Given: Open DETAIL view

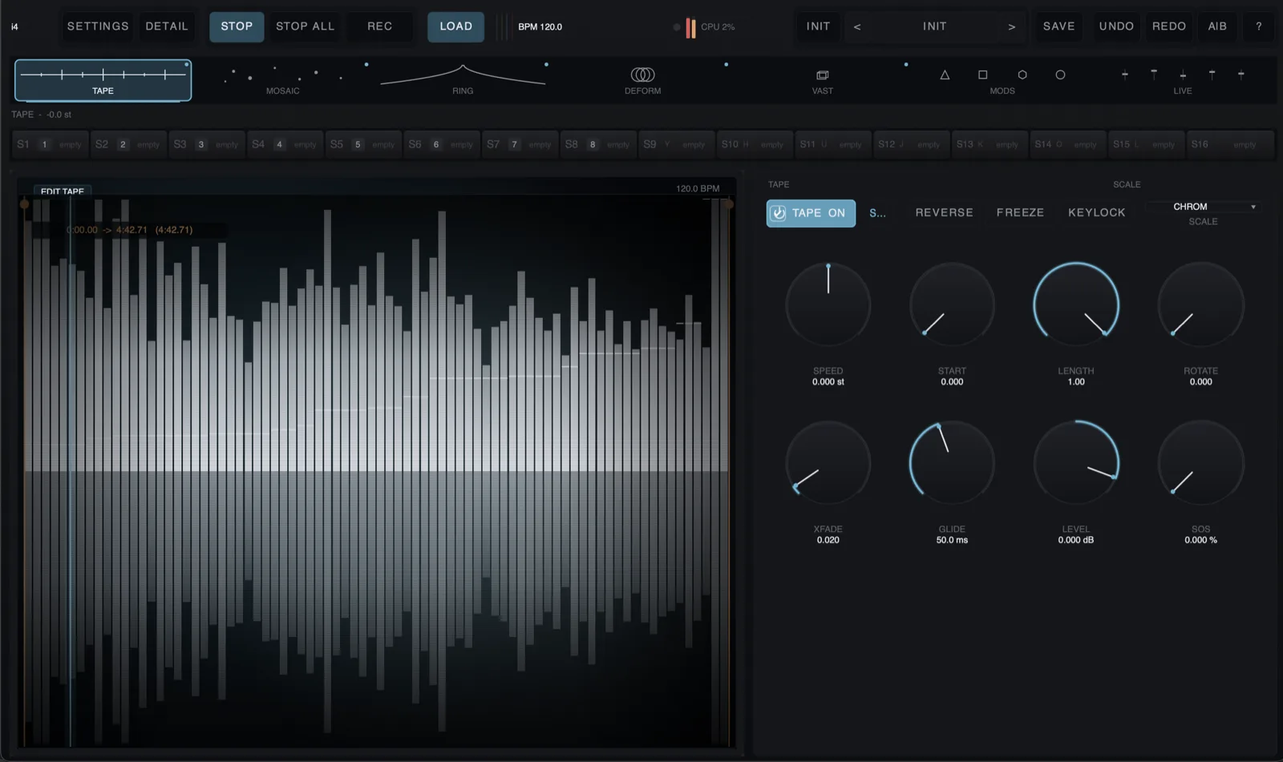Looking at the screenshot, I should [167, 26].
